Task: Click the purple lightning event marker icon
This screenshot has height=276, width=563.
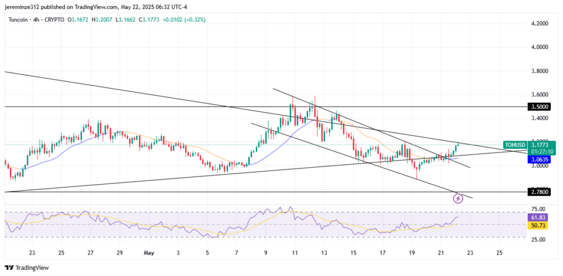Action: tap(459, 198)
